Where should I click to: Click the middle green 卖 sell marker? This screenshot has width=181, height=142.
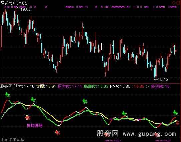click(85, 101)
